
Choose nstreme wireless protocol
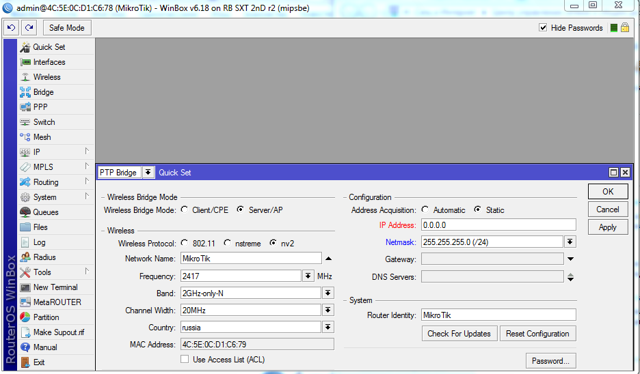[x=227, y=243]
